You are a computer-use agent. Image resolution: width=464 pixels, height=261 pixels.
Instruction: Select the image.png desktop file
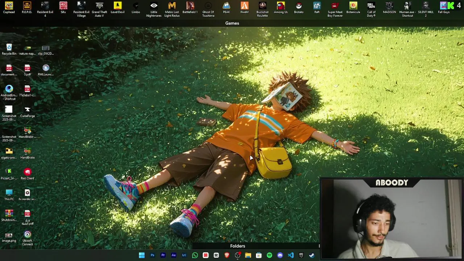9,237
